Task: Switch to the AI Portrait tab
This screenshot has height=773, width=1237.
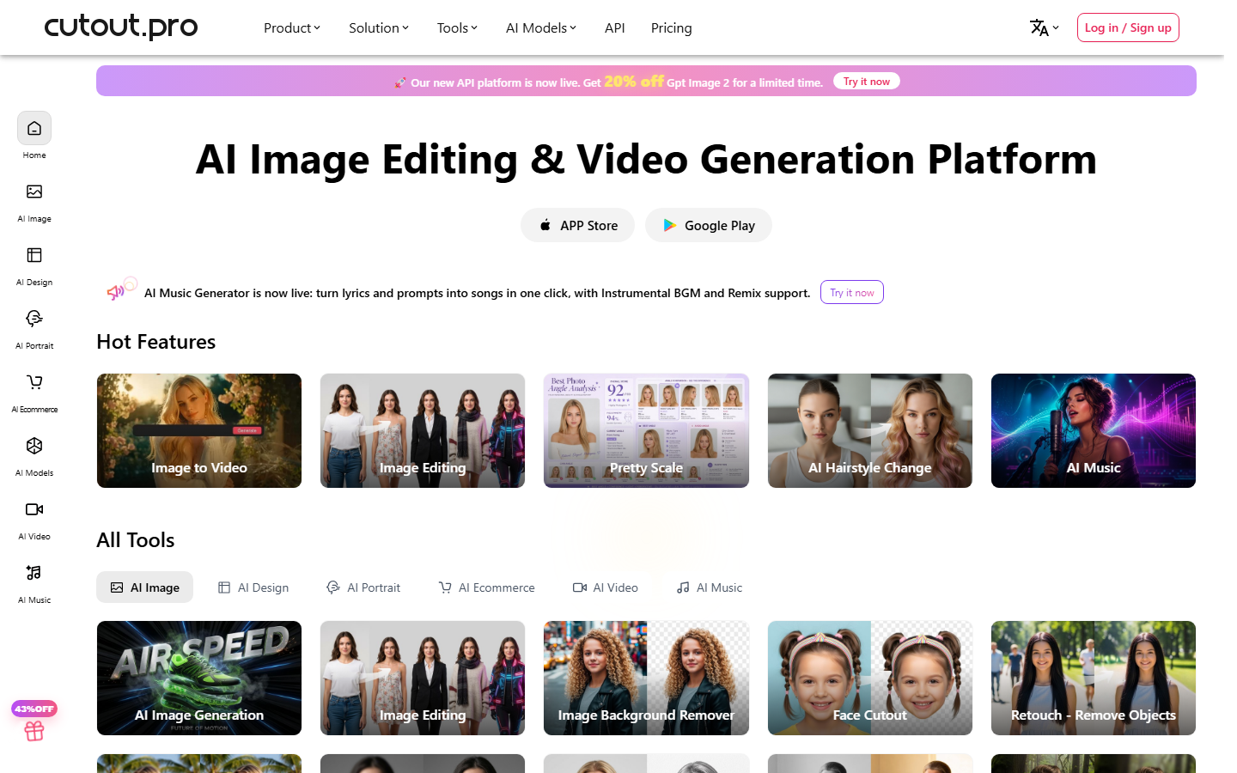Action: click(363, 587)
